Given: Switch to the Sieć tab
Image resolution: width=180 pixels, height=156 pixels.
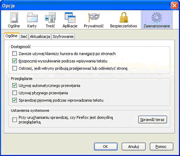Looking at the screenshot, I should tap(24, 36).
